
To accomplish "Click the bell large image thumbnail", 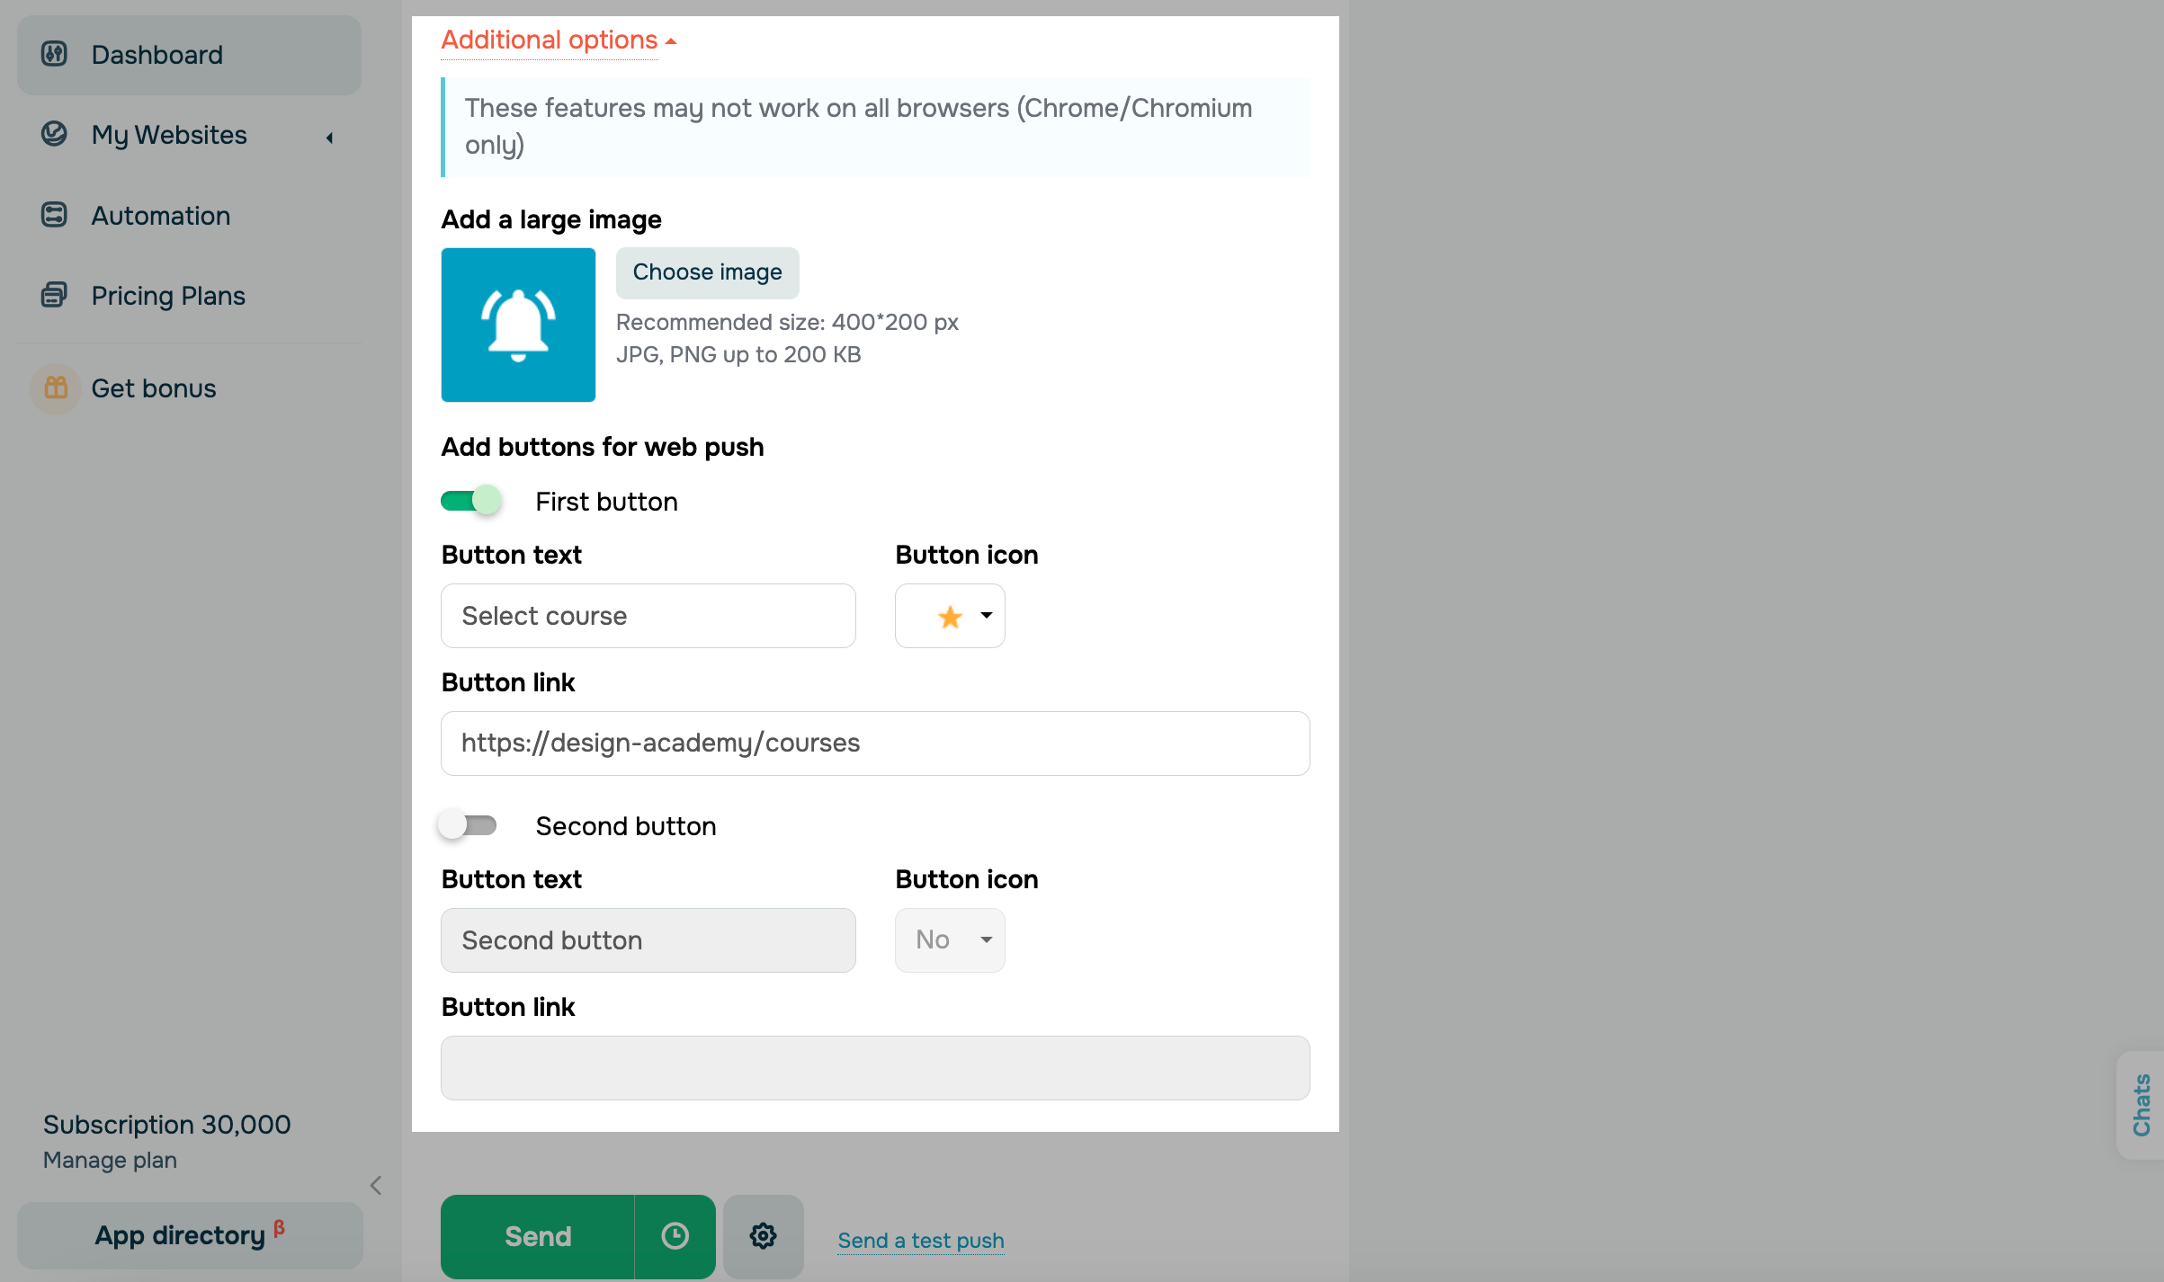I will pyautogui.click(x=518, y=325).
